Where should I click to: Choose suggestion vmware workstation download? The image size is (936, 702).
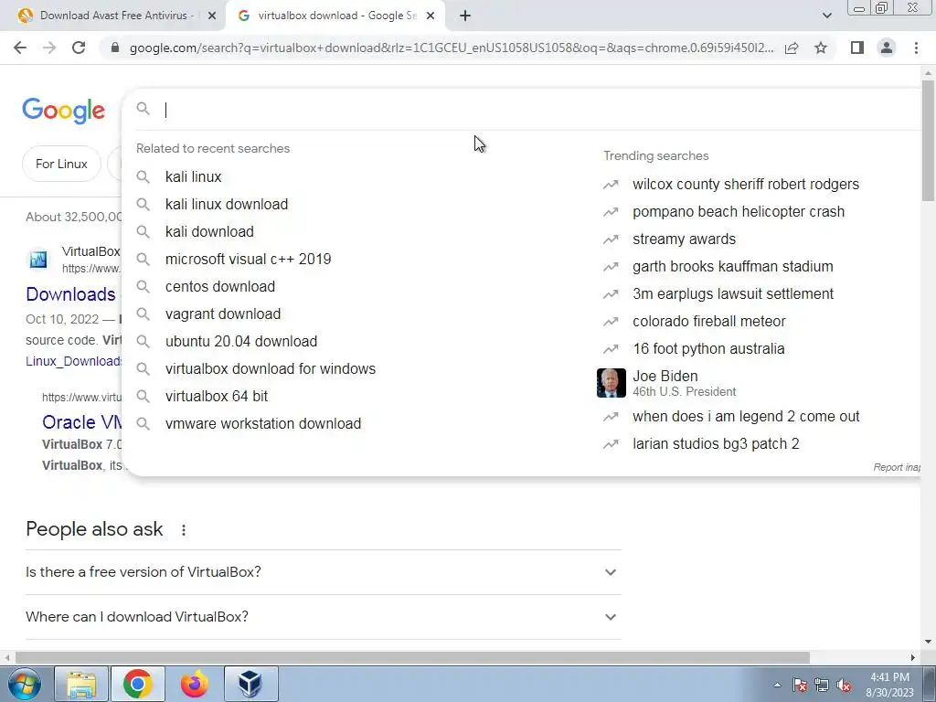point(263,424)
